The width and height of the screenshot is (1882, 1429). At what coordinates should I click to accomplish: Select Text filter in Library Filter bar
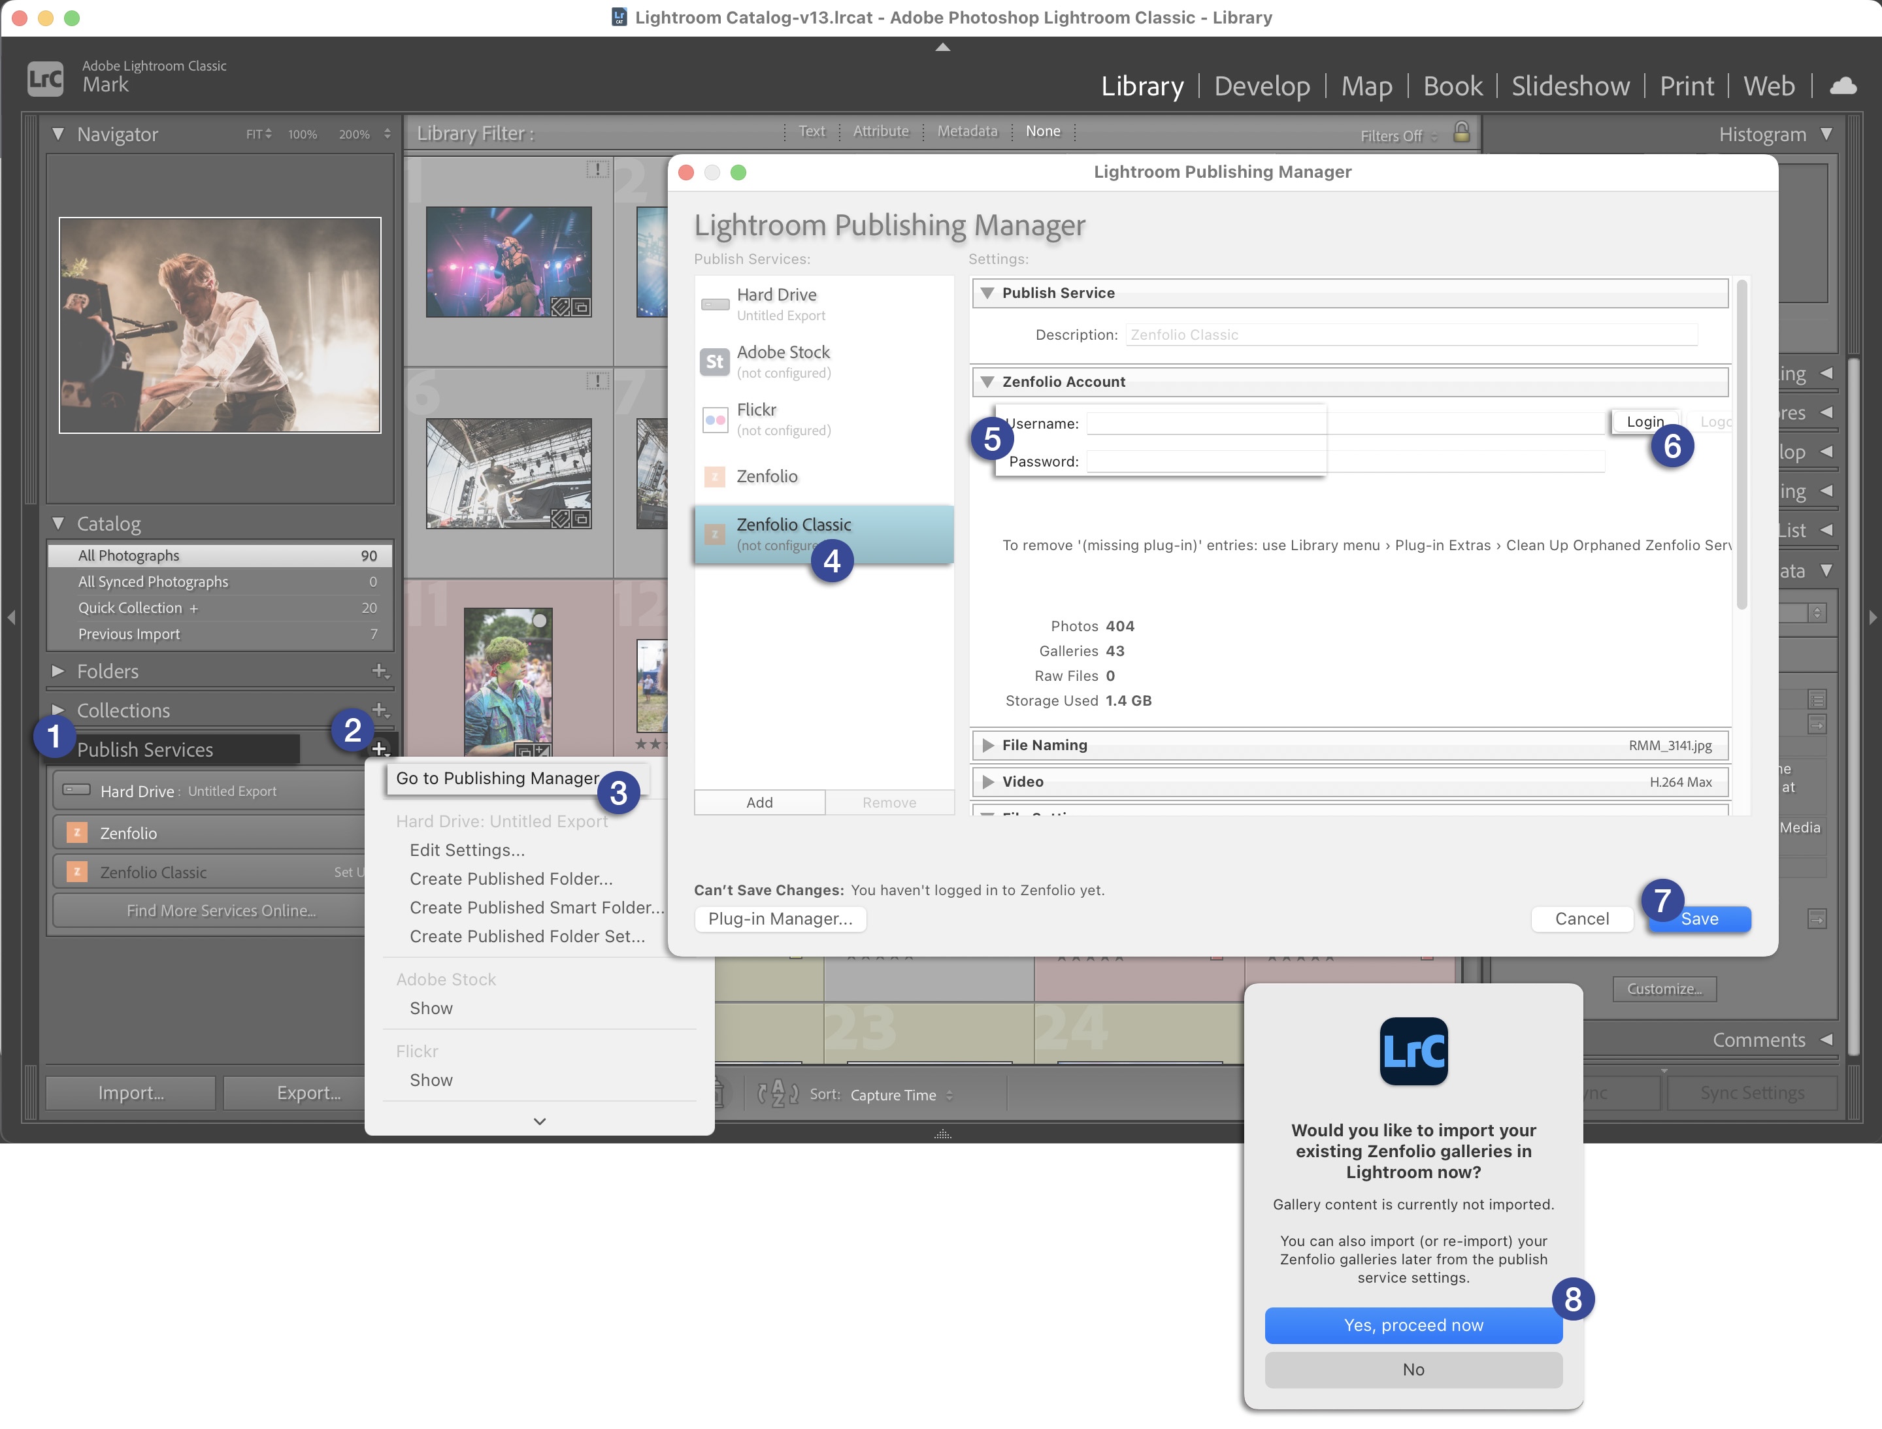[x=812, y=131]
